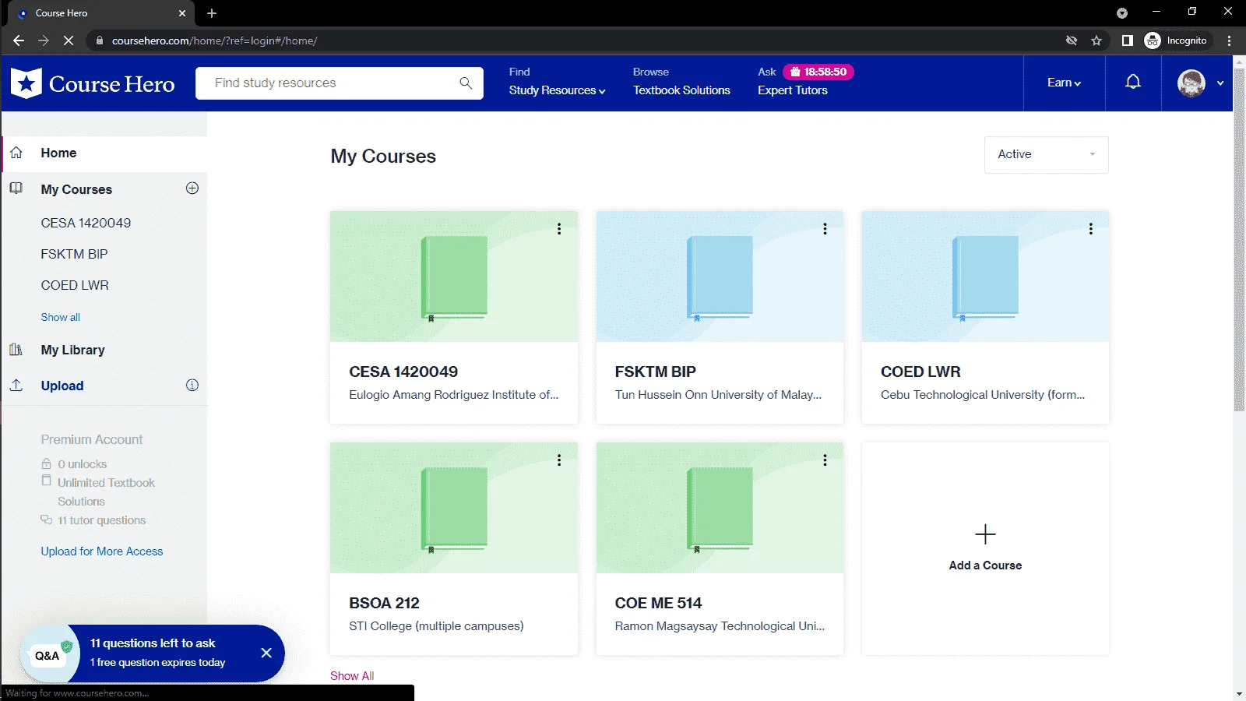Click Upload for More Access link

[102, 551]
